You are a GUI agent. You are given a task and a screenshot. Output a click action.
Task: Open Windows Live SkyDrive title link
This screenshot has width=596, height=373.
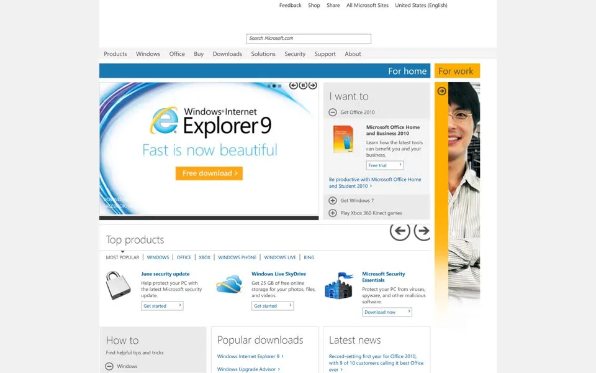[x=279, y=274]
